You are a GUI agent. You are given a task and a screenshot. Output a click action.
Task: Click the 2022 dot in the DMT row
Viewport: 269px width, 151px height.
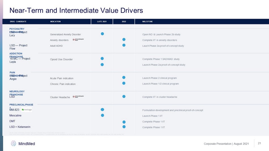click(124, 122)
